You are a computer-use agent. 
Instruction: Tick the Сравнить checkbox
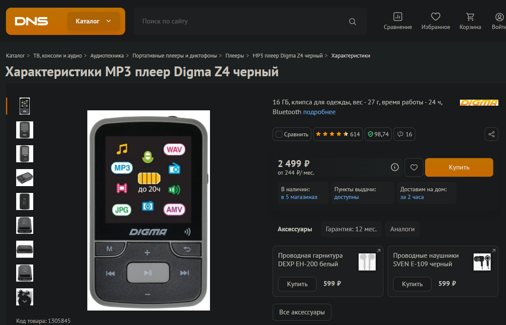tap(279, 134)
